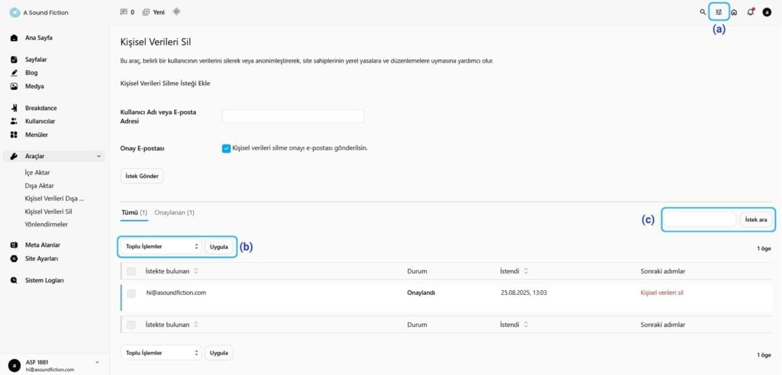Toggle the select-all checkbox in table header
Screen dimensions: 782x375
point(132,271)
